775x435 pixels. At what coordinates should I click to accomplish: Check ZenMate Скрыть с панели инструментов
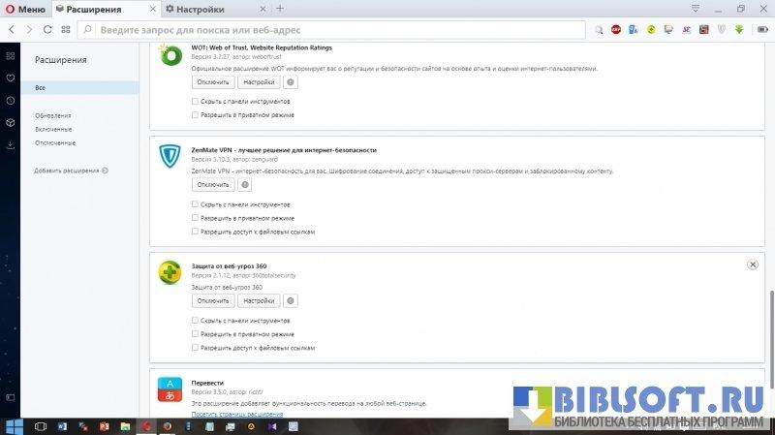tap(195, 204)
